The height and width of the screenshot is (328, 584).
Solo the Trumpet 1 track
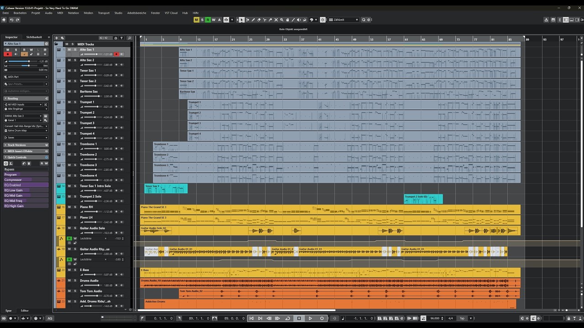click(x=75, y=102)
